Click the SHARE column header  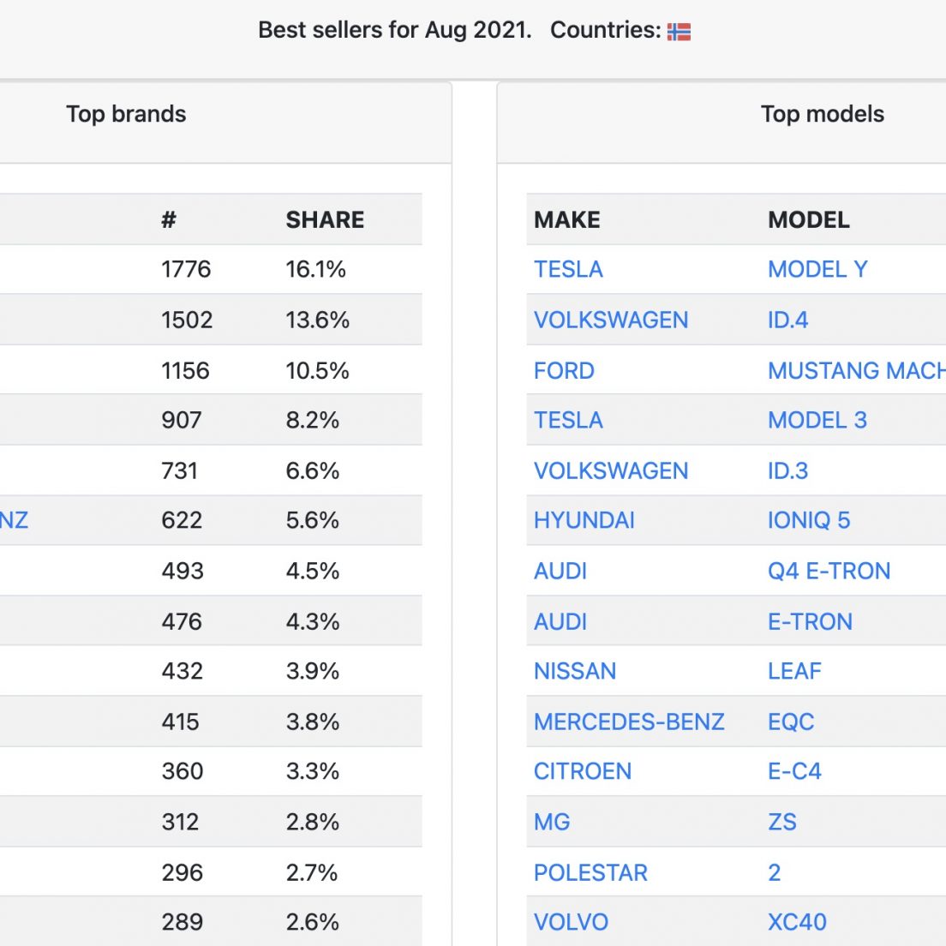[326, 219]
